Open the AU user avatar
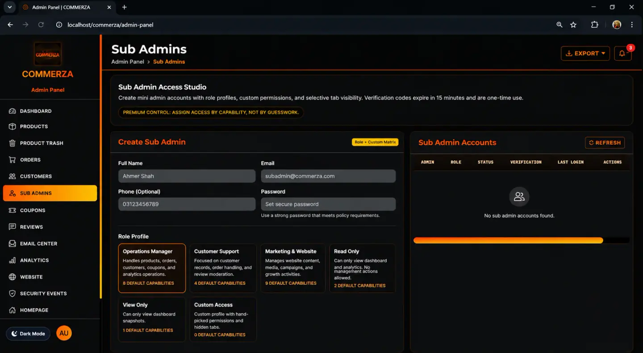Viewport: 643px width, 353px height. pos(64,333)
